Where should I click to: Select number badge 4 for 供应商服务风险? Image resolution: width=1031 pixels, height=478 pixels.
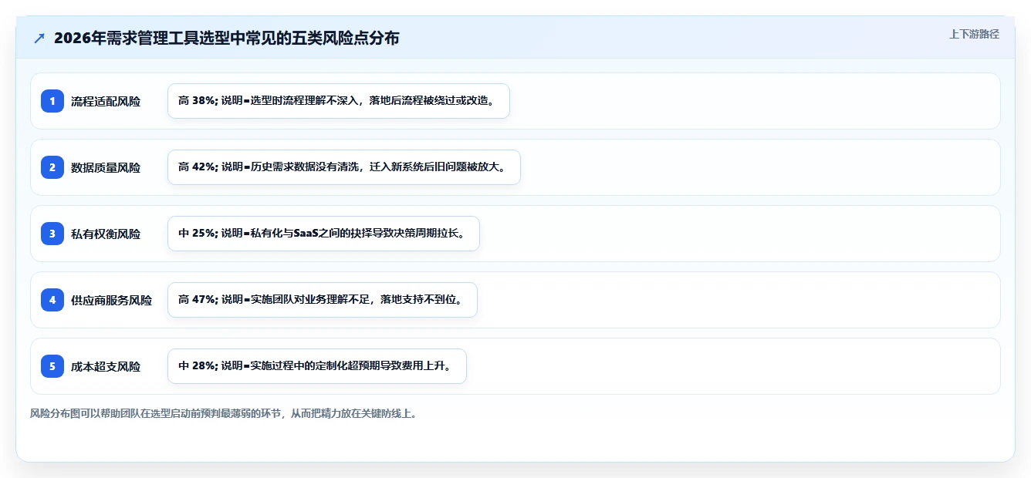point(52,300)
